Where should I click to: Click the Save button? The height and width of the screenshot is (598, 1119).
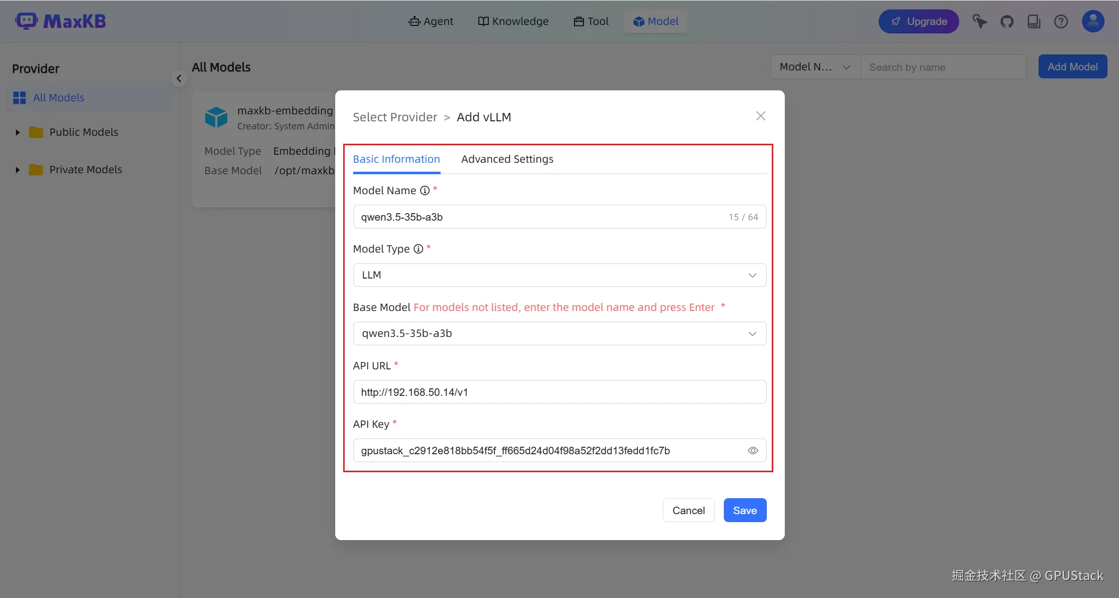(x=744, y=510)
